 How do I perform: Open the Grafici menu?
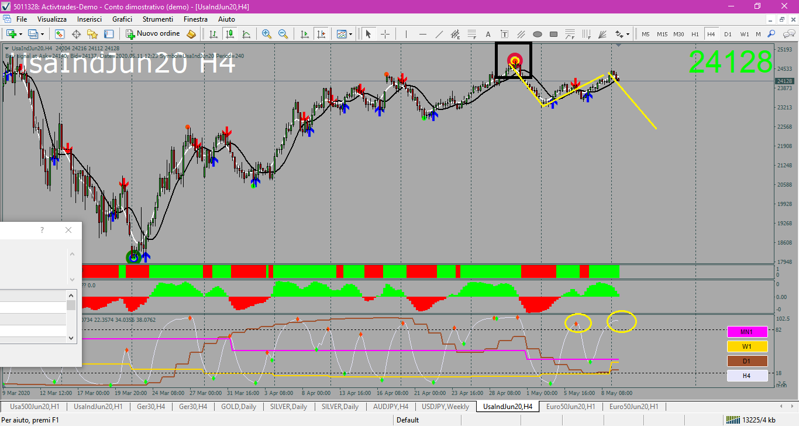pos(122,19)
